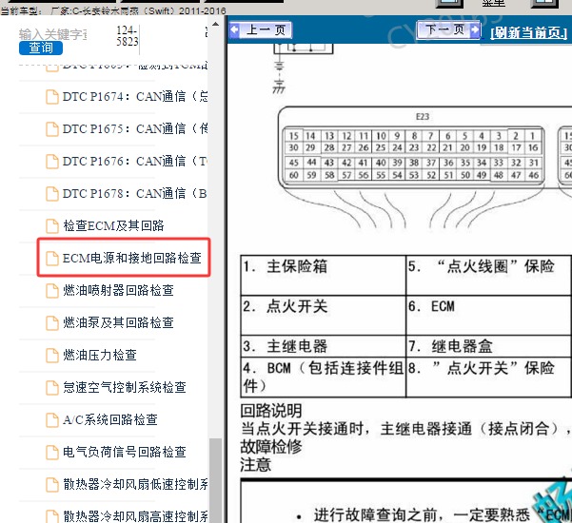The image size is (572, 523).
Task: Open DTC P1675 CAN通信 entry
Action: point(135,128)
